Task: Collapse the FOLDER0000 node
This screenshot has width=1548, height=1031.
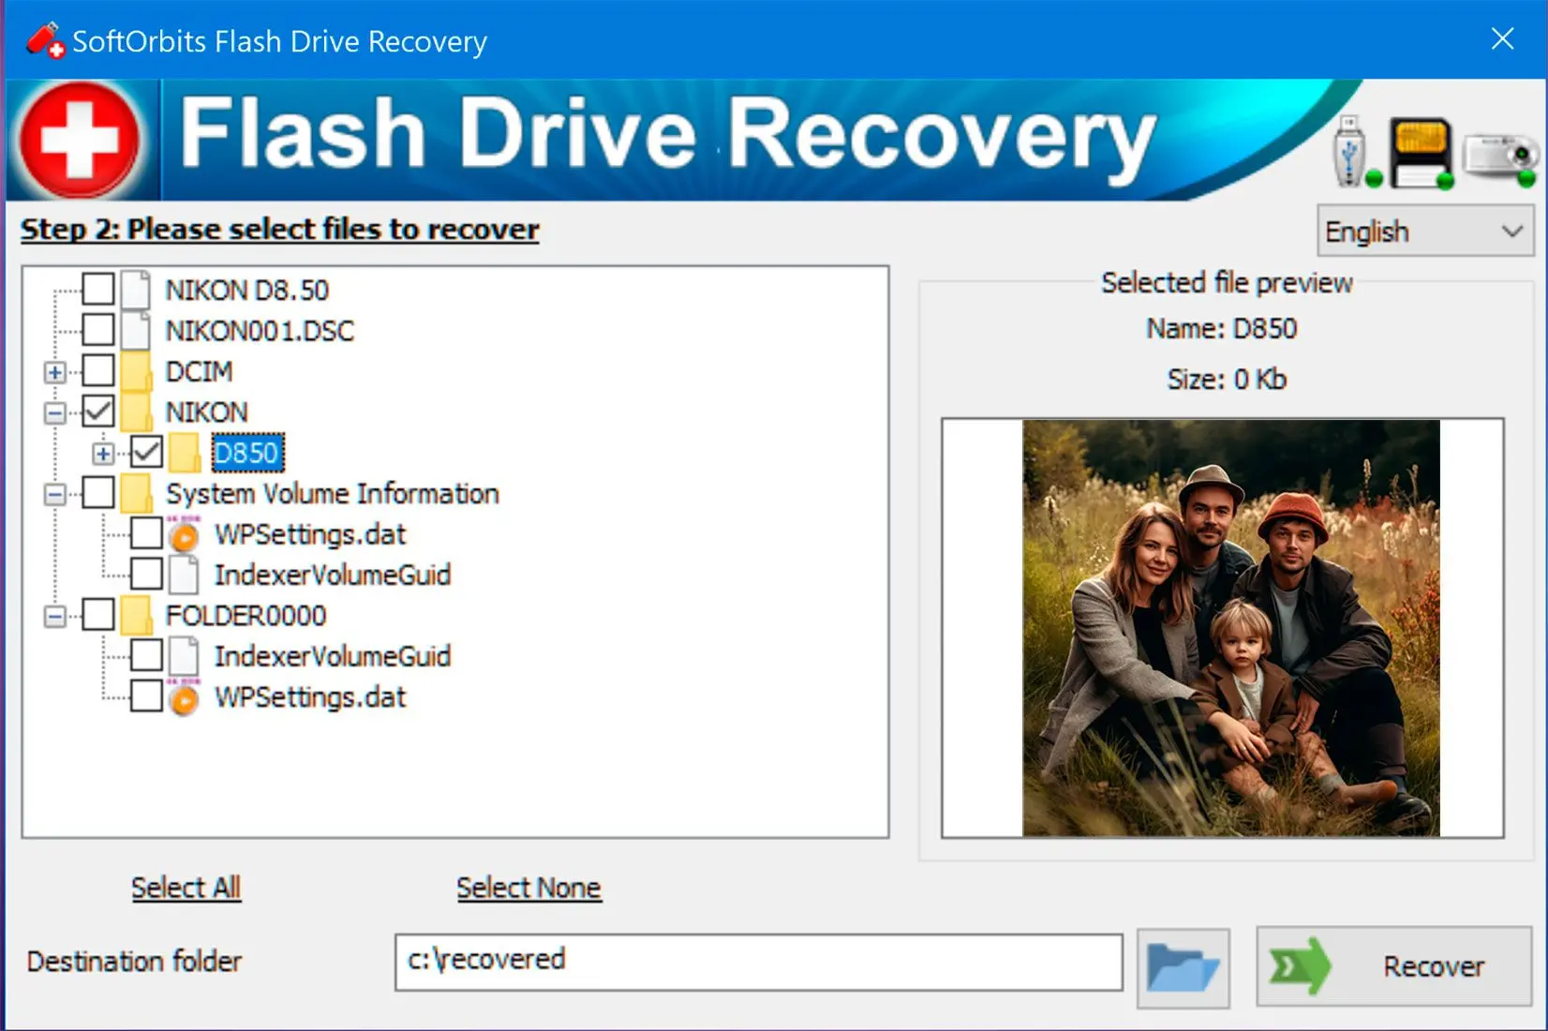Action: coord(55,616)
